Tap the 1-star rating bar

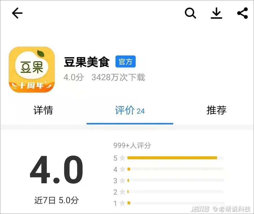[176, 203]
